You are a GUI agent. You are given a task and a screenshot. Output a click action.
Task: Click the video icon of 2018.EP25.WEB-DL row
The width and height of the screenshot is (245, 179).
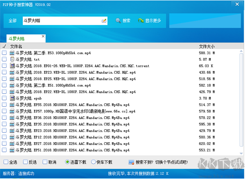[12, 79]
